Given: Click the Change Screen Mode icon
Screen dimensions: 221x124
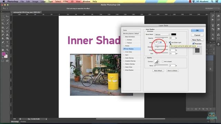Looking at the screenshot, I should pos(7,61).
